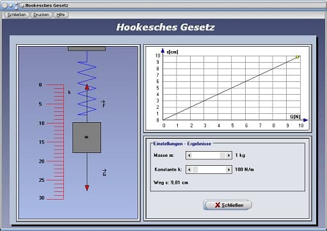Viewport: 327px width, 231px height.
Task: Click the blue spring coil
Action: (x=87, y=88)
